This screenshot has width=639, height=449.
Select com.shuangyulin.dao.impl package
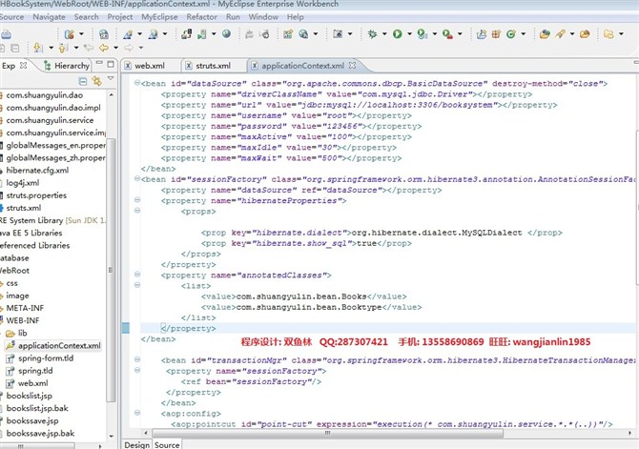[53, 108]
